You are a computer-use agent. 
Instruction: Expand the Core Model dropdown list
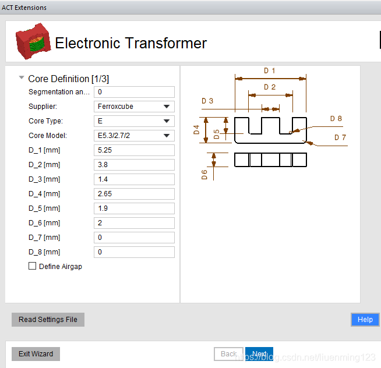pos(134,136)
